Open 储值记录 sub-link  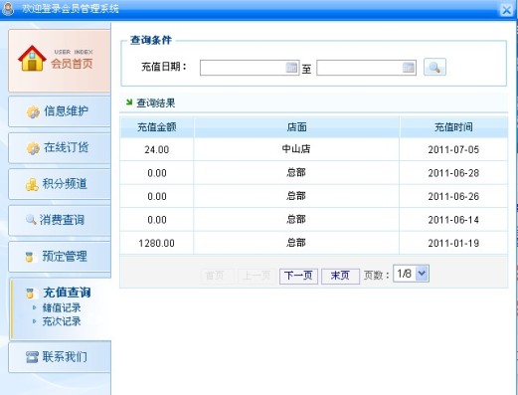tap(62, 307)
